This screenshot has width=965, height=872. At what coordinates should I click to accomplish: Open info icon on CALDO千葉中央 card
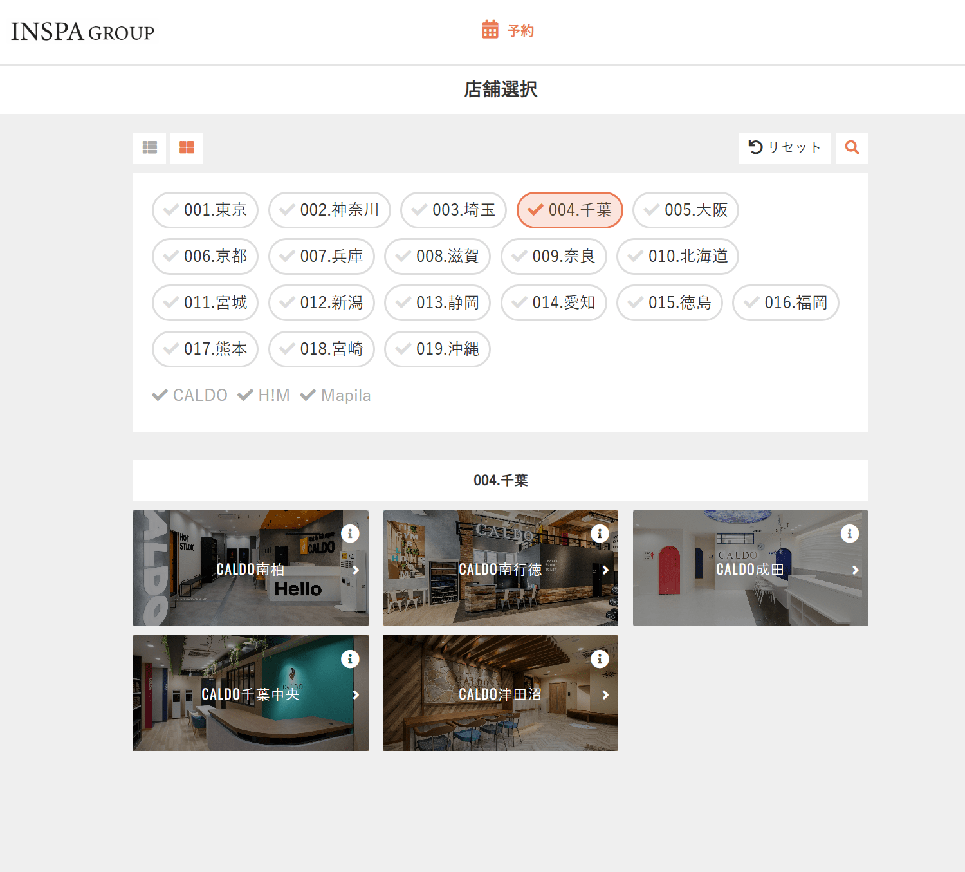pos(350,659)
